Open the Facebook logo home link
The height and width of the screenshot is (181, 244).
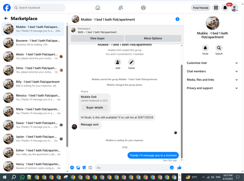7,8
